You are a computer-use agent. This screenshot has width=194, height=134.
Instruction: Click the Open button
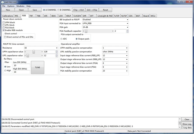tap(21, 10)
